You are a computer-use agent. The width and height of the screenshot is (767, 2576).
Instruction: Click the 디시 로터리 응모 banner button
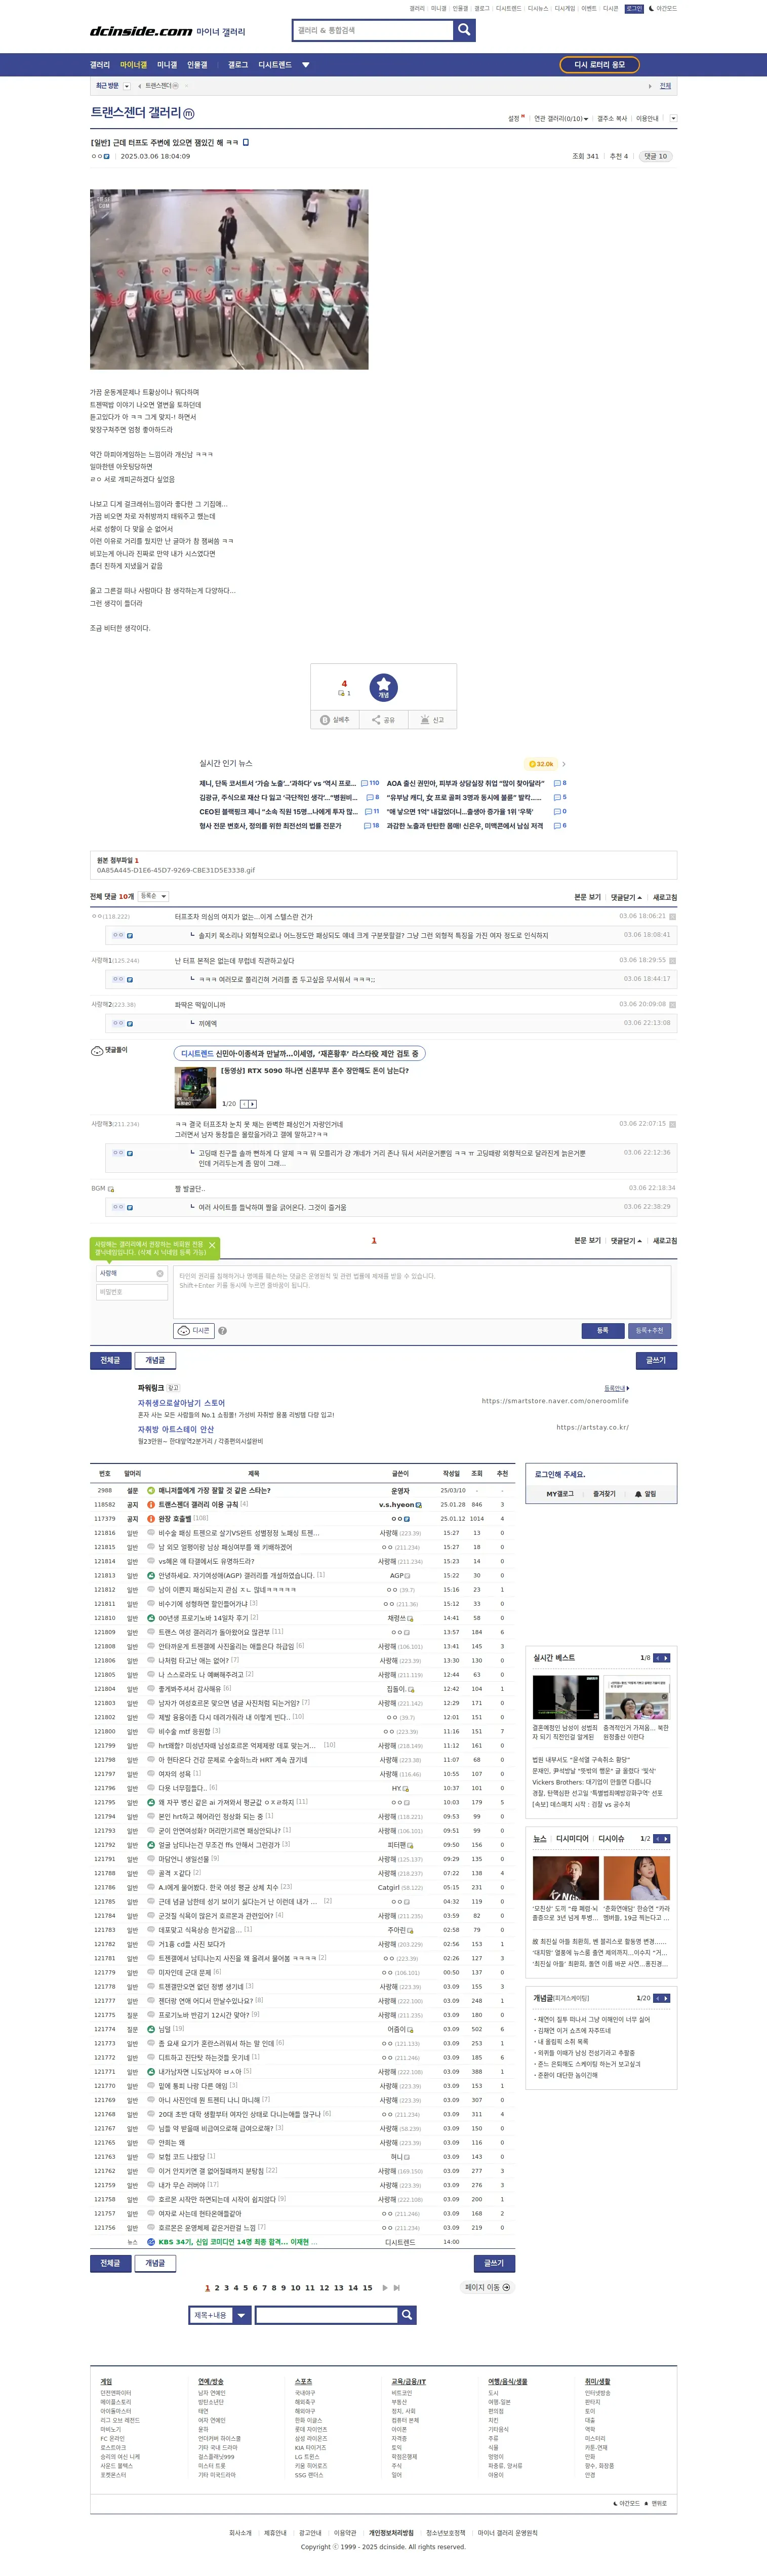click(x=599, y=65)
